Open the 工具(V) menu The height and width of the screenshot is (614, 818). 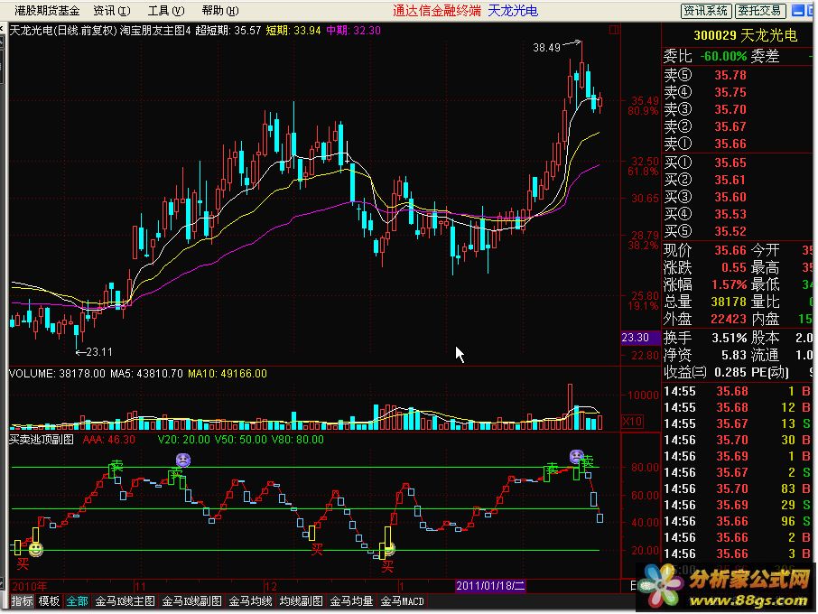166,11
